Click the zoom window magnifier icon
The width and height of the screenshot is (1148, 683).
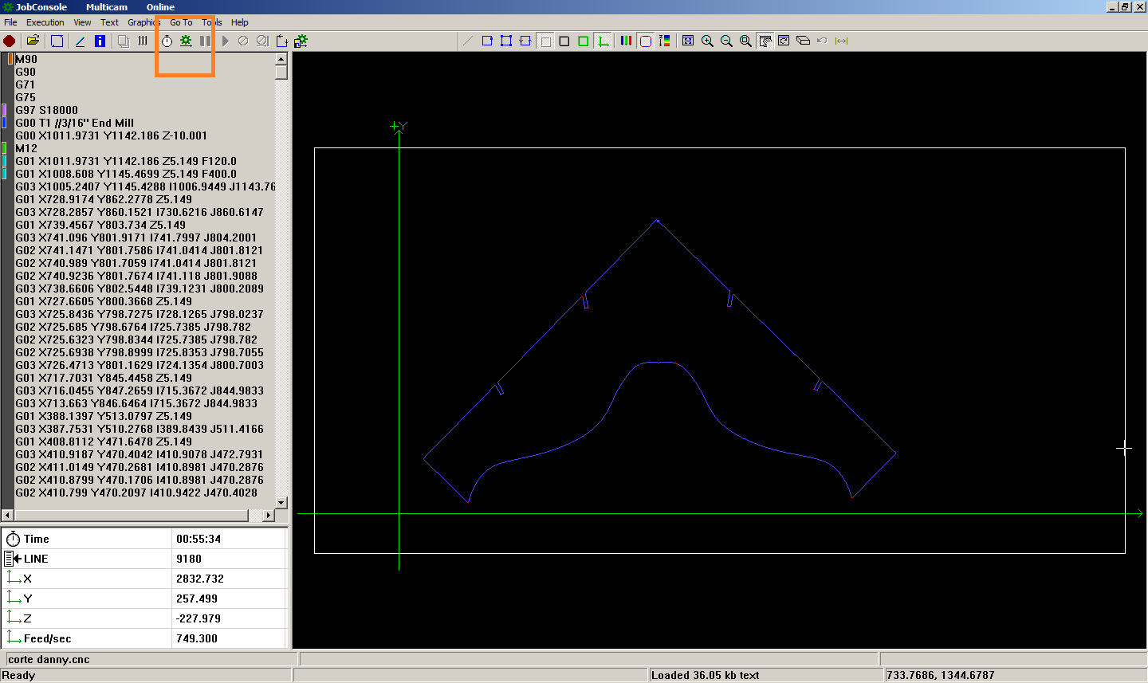tap(745, 41)
